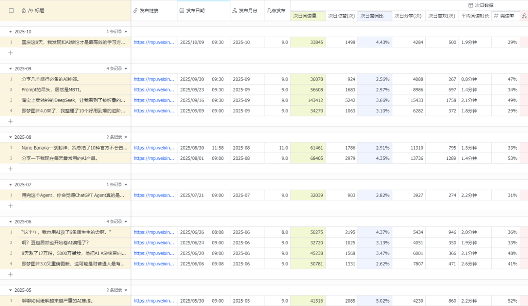
Task: Click the 次日点赞 value 5242
Action: pos(341,100)
